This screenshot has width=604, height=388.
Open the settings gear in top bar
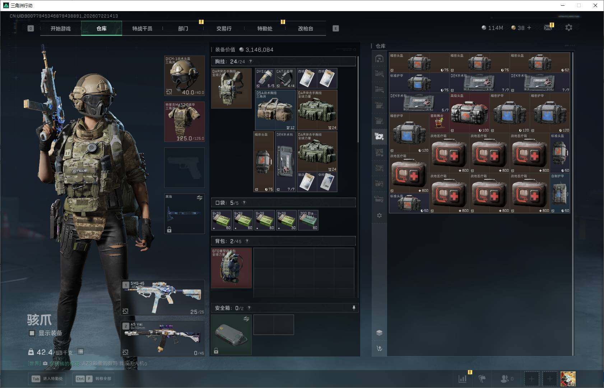click(569, 28)
